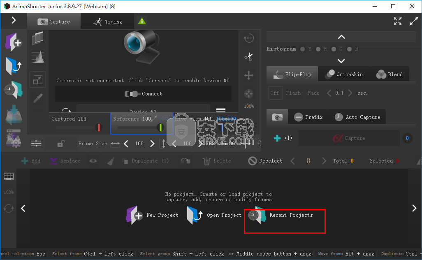This screenshot has height=260, width=422.
Task: Increase Frame Size width with right arrow
Action: (152, 144)
